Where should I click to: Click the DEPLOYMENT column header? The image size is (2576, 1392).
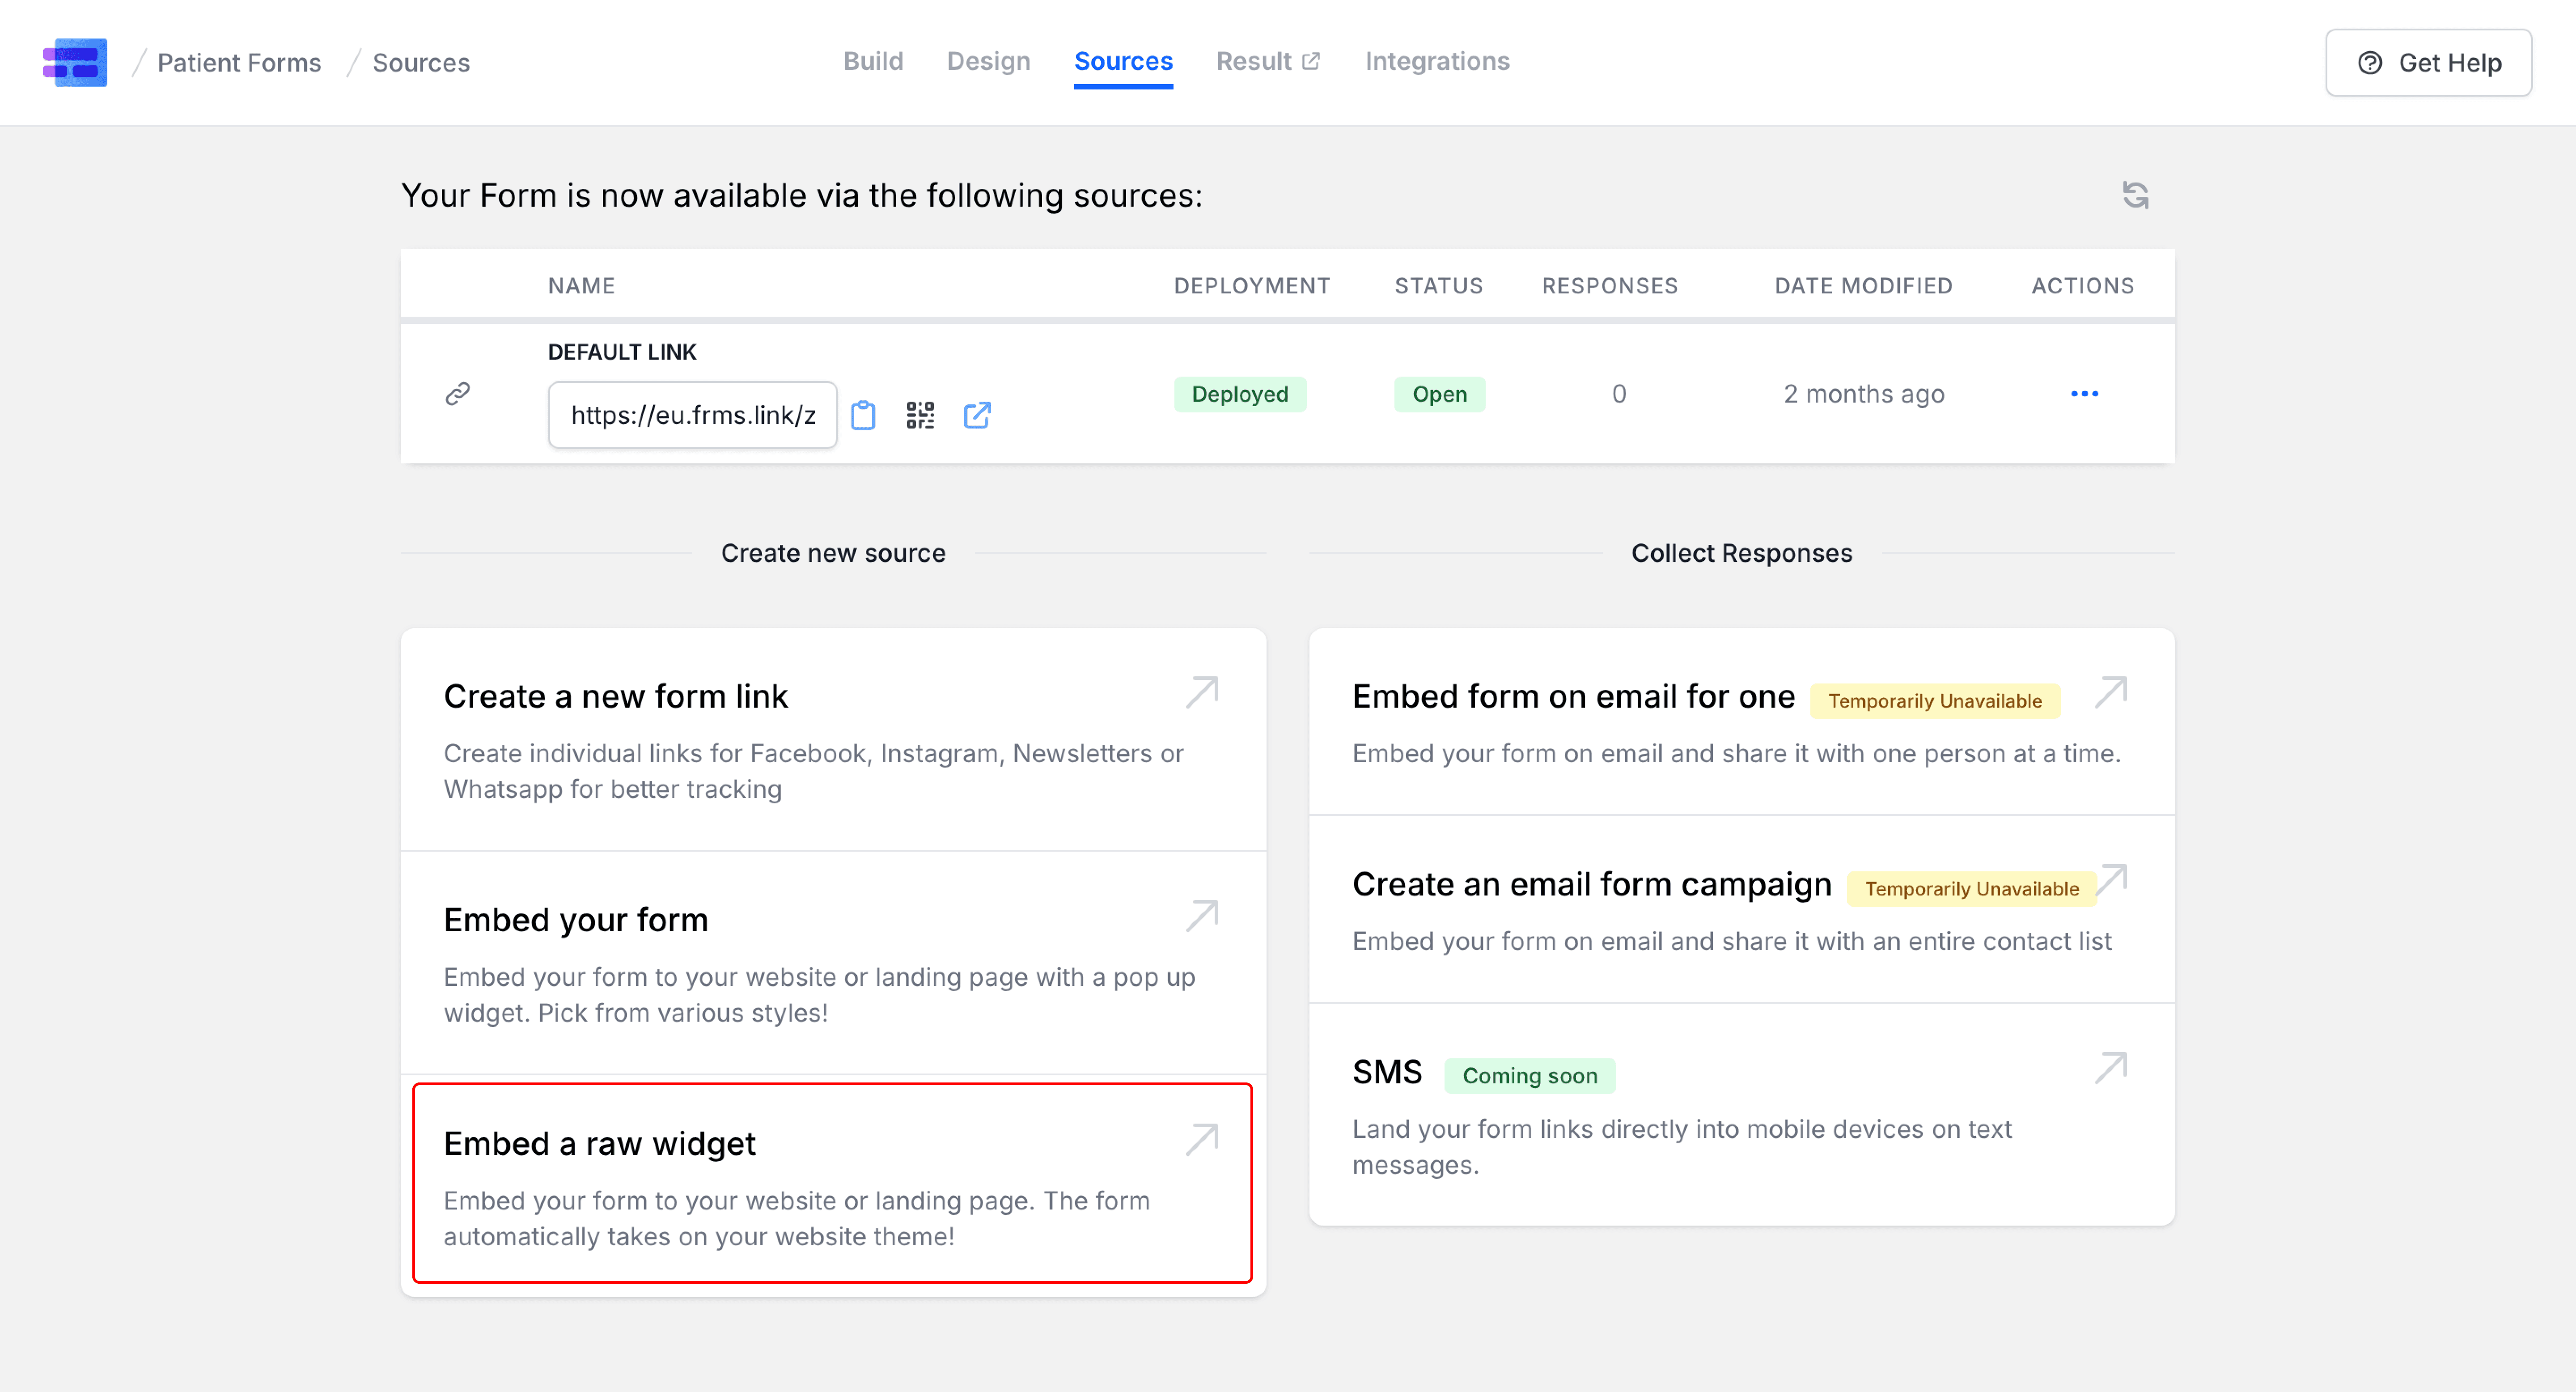(x=1252, y=286)
